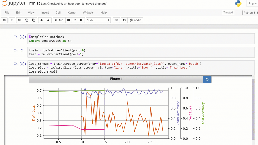The height and width of the screenshot is (145, 258).
Task: Insert a cell below with plus icon
Action: coord(12,20)
